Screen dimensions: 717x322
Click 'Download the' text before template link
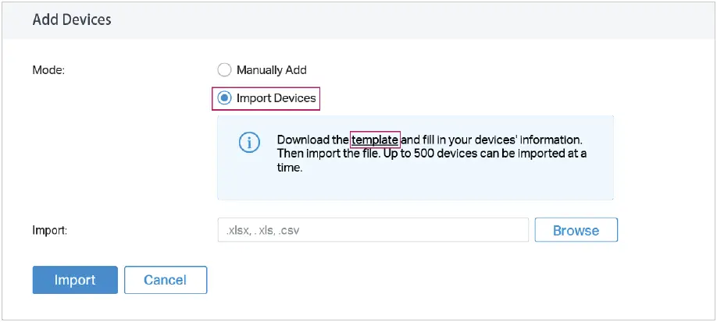tap(312, 140)
